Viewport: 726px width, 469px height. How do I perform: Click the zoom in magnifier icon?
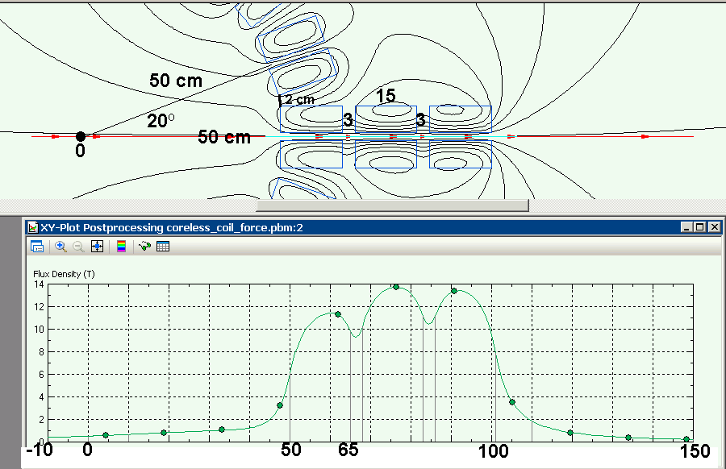pos(60,247)
